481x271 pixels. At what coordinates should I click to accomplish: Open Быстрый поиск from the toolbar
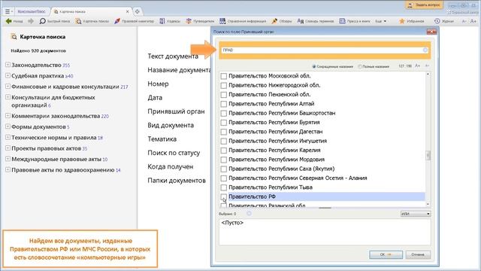[55, 21]
